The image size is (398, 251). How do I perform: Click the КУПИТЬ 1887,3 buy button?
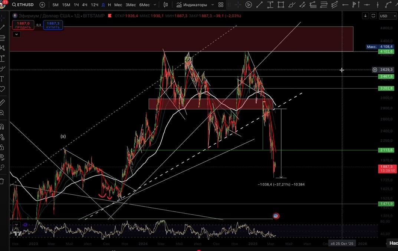pos(53,25)
